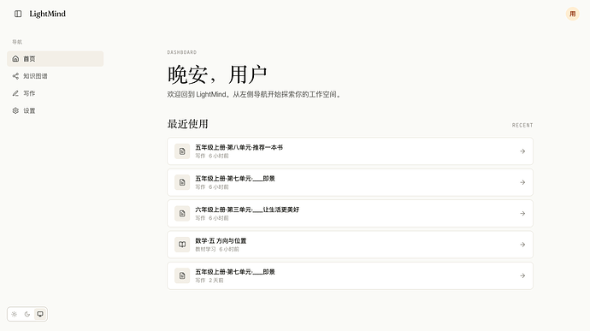This screenshot has height=331, width=590.
Task: Open the 第七单元 即景 item from 6小时前
Action: click(x=350, y=183)
